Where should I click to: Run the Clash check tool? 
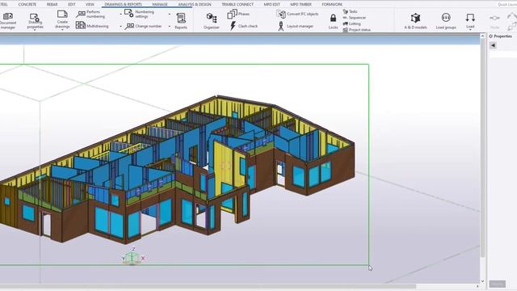243,26
